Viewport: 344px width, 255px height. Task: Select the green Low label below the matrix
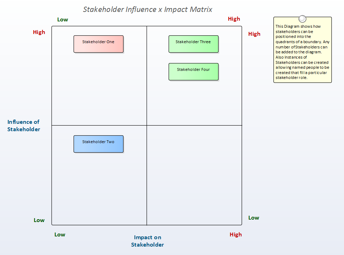pyautogui.click(x=60, y=235)
